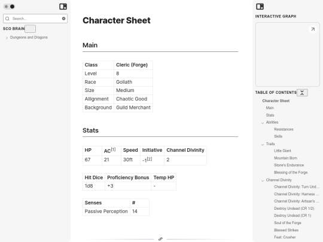Screen dimensions: 323x242
Task: Select the Guild Merchant background cell
Action: (133, 108)
